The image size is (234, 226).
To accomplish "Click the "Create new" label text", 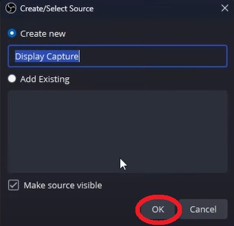I will pyautogui.click(x=43, y=34).
